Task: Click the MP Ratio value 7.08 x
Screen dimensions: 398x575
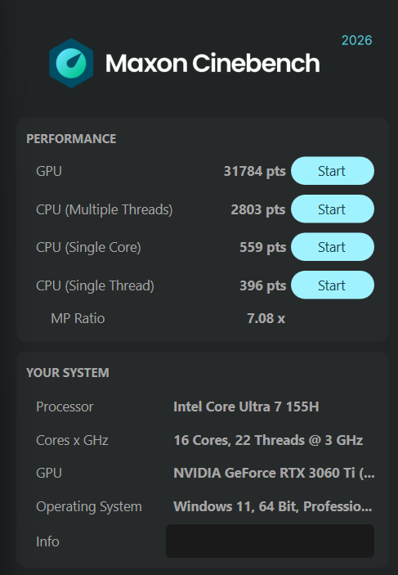Action: pyautogui.click(x=266, y=318)
